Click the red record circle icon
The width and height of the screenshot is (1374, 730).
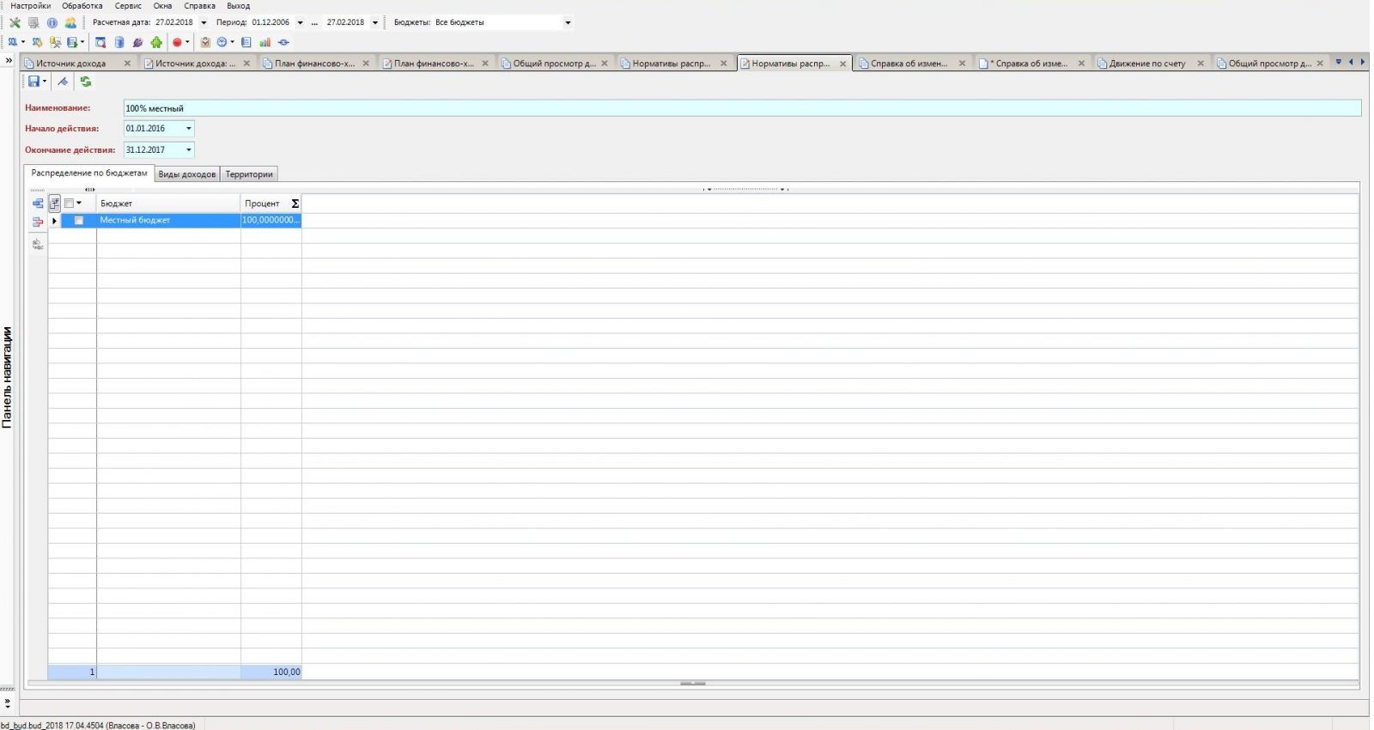point(177,42)
